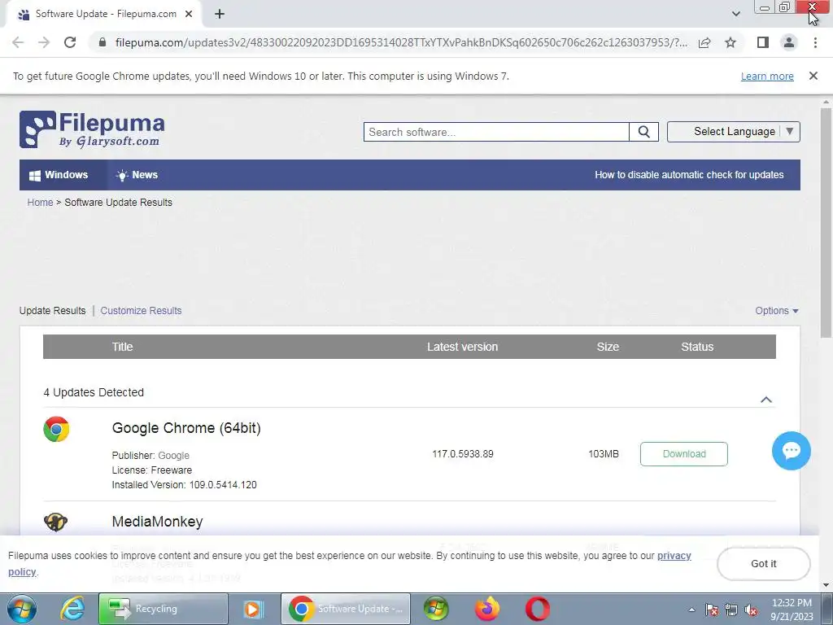Reload the Filepuma page
This screenshot has height=625, width=833.
(70, 42)
